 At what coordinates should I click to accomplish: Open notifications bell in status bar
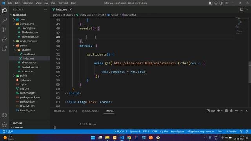point(247,132)
